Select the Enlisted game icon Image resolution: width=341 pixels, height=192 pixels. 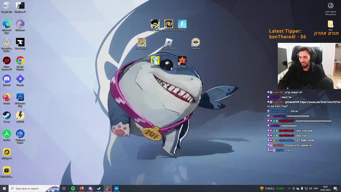182,62
